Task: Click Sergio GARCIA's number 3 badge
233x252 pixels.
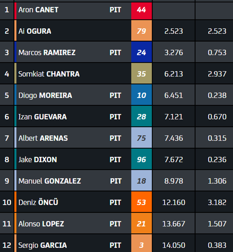Action: click(x=141, y=243)
